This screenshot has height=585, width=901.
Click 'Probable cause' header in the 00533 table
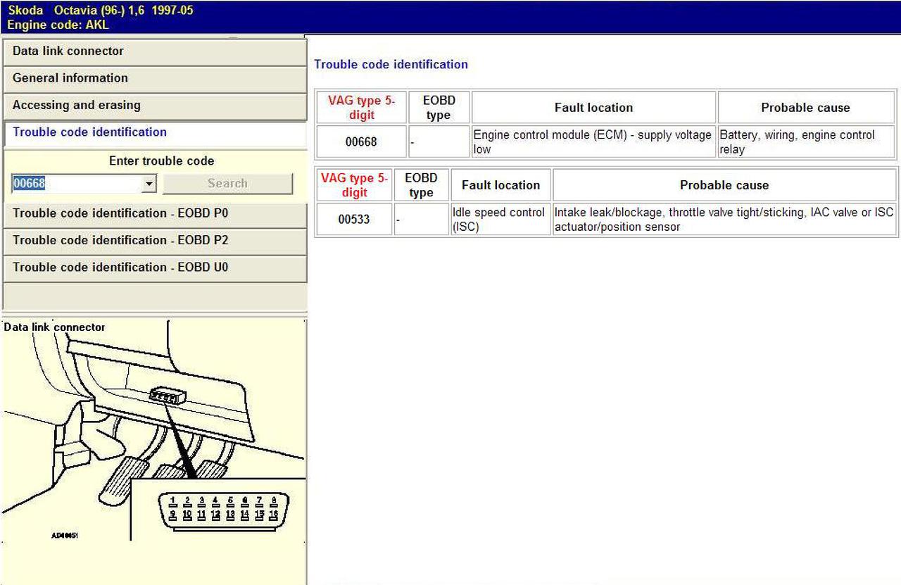coord(724,185)
